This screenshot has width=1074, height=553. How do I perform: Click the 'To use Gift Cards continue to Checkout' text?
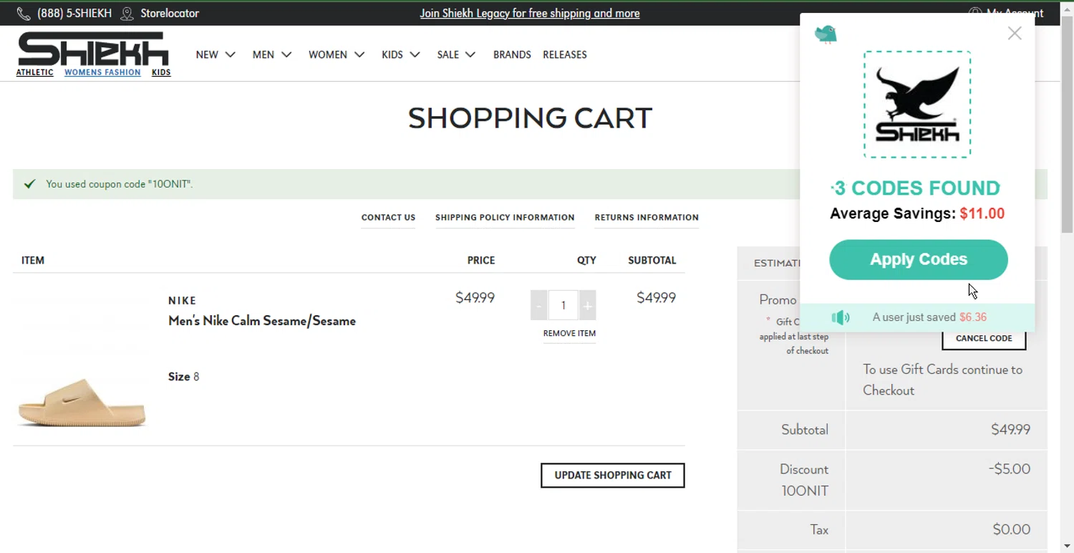942,380
